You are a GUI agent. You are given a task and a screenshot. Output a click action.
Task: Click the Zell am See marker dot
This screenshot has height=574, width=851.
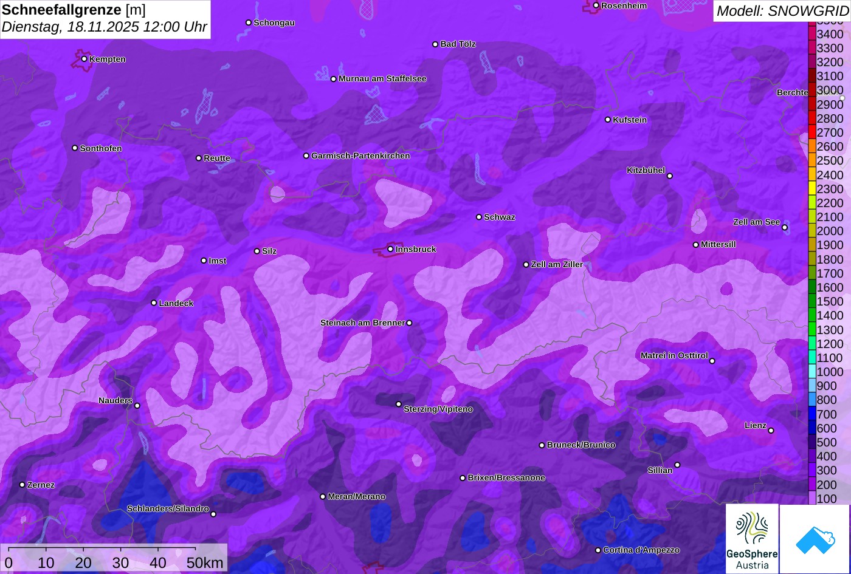785,228
